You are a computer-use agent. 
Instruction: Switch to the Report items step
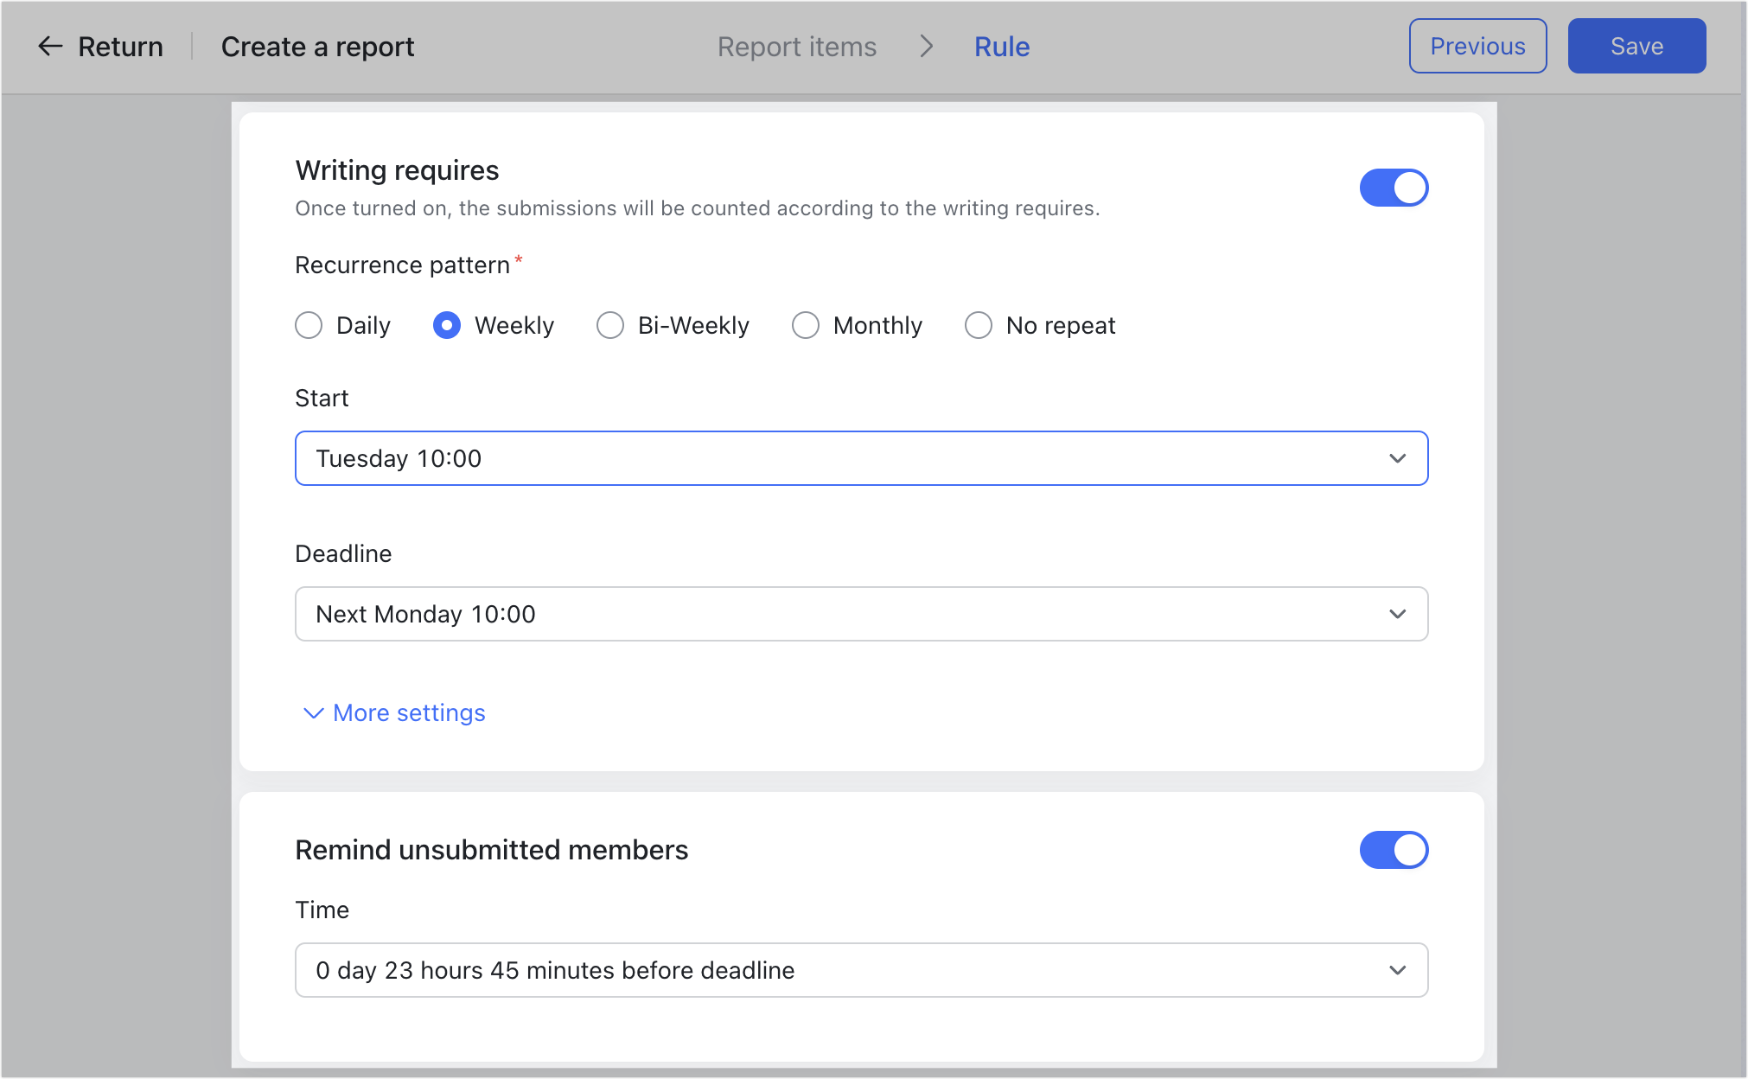click(x=796, y=47)
